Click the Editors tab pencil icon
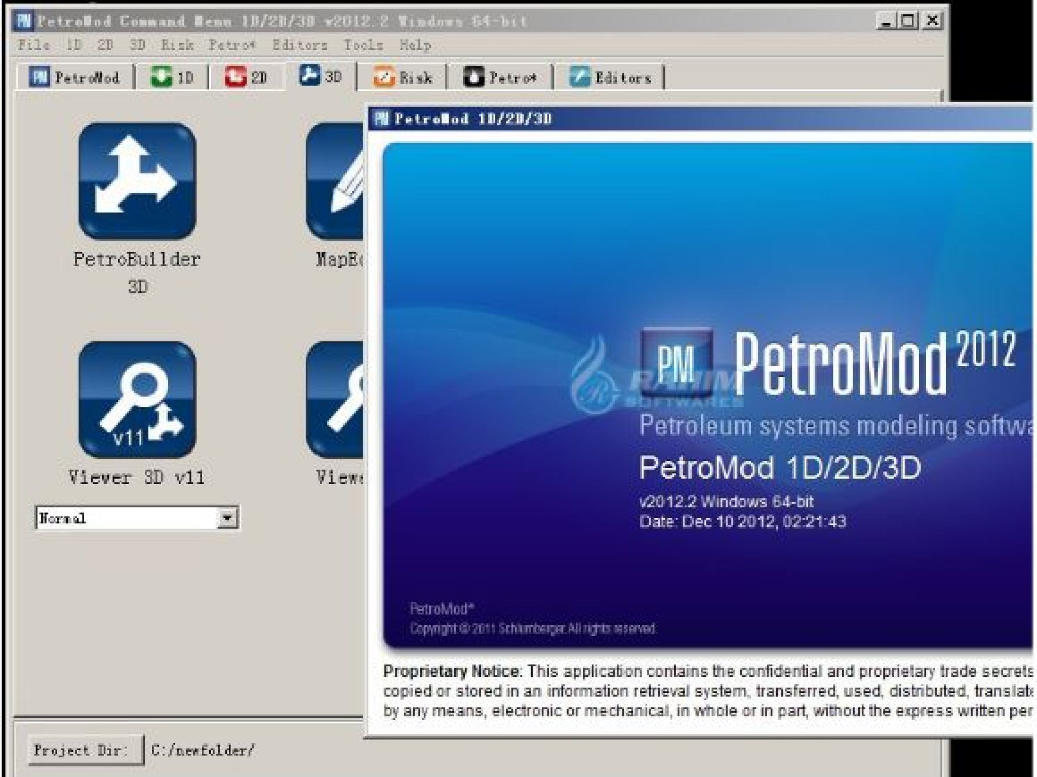This screenshot has width=1037, height=777. (x=580, y=76)
